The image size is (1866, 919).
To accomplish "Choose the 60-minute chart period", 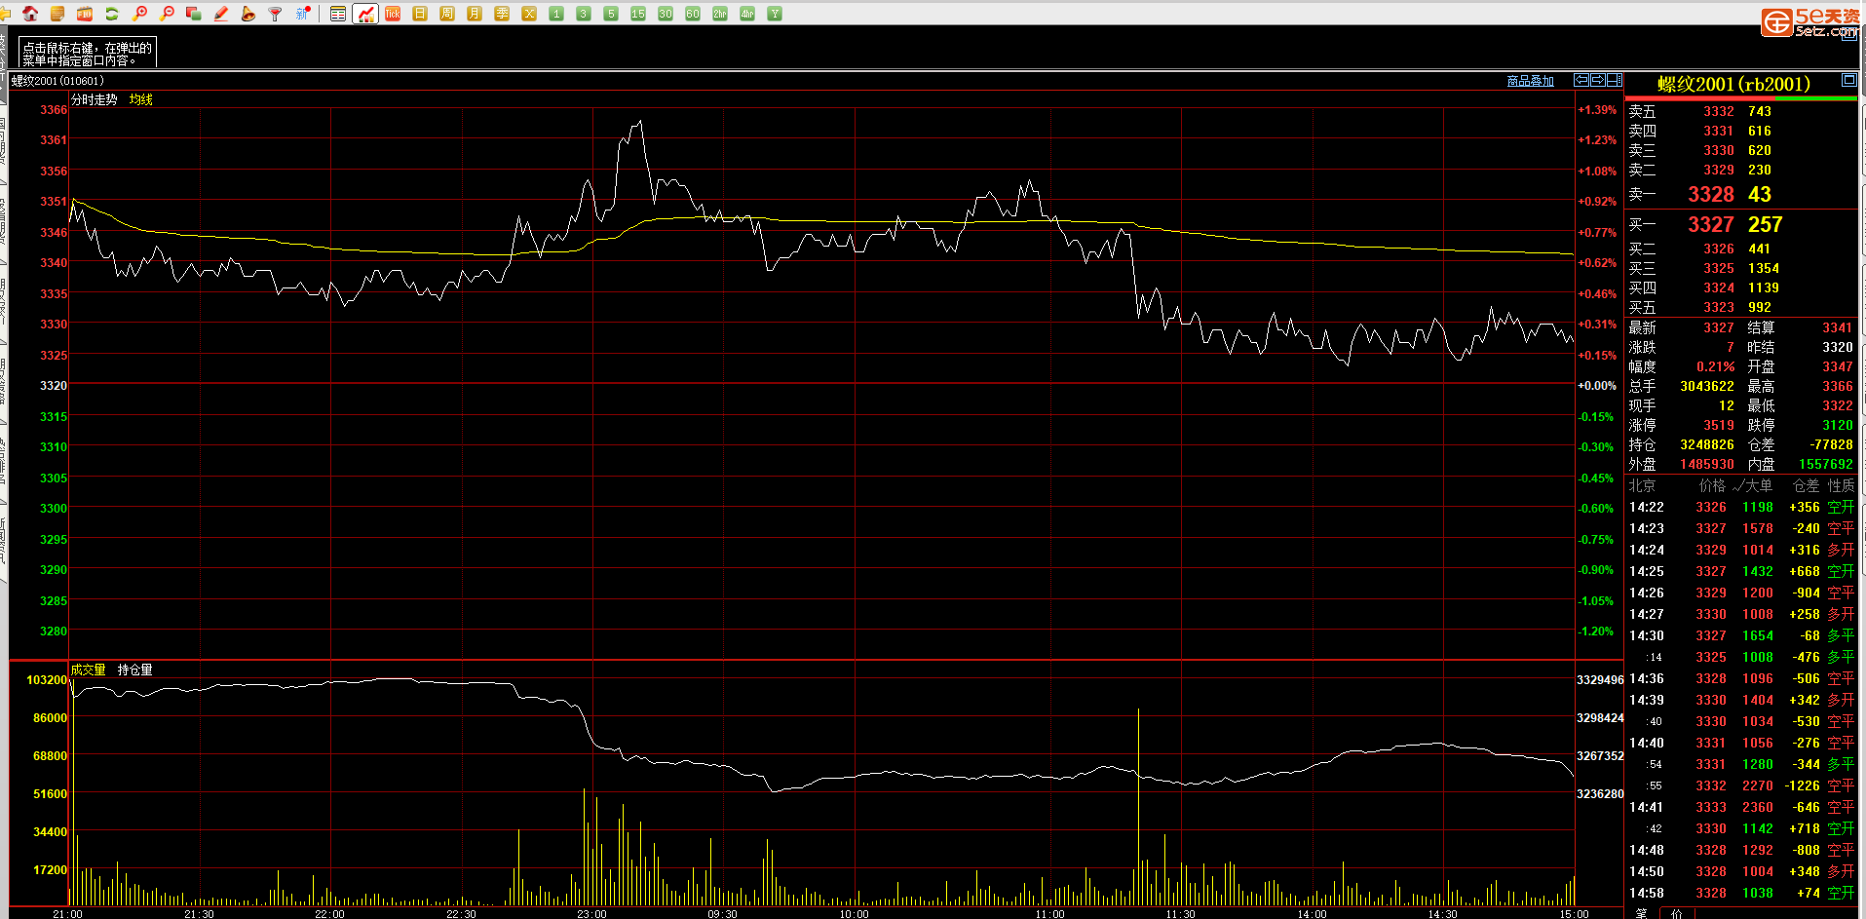I will [x=693, y=14].
